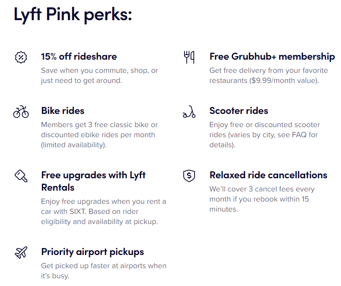Click the scooter icon
Image resolution: width=341 pixels, height=286 pixels.
point(189,112)
